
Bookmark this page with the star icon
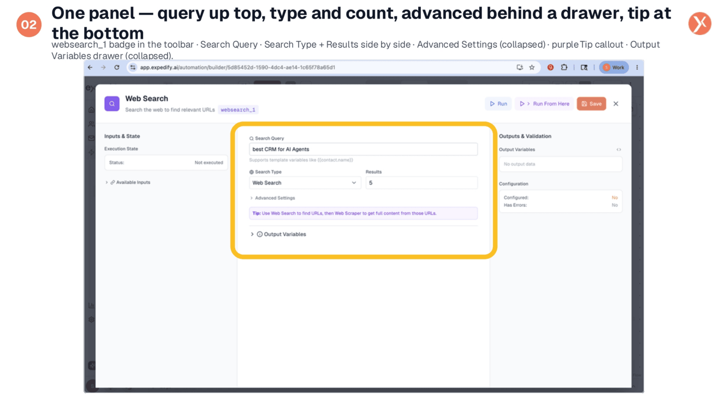(x=532, y=67)
